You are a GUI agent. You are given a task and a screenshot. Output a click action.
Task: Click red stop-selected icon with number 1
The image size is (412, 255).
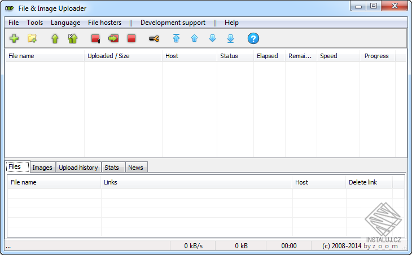[x=95, y=38]
